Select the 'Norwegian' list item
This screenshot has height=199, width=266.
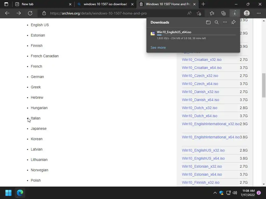(39, 170)
